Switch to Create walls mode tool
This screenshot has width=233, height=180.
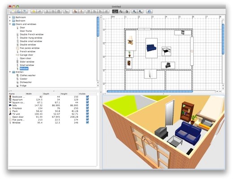pyautogui.click(x=121, y=12)
